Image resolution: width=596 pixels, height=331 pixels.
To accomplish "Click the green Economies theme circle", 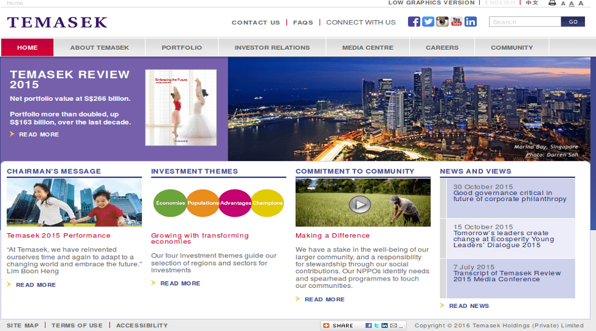I will [170, 203].
